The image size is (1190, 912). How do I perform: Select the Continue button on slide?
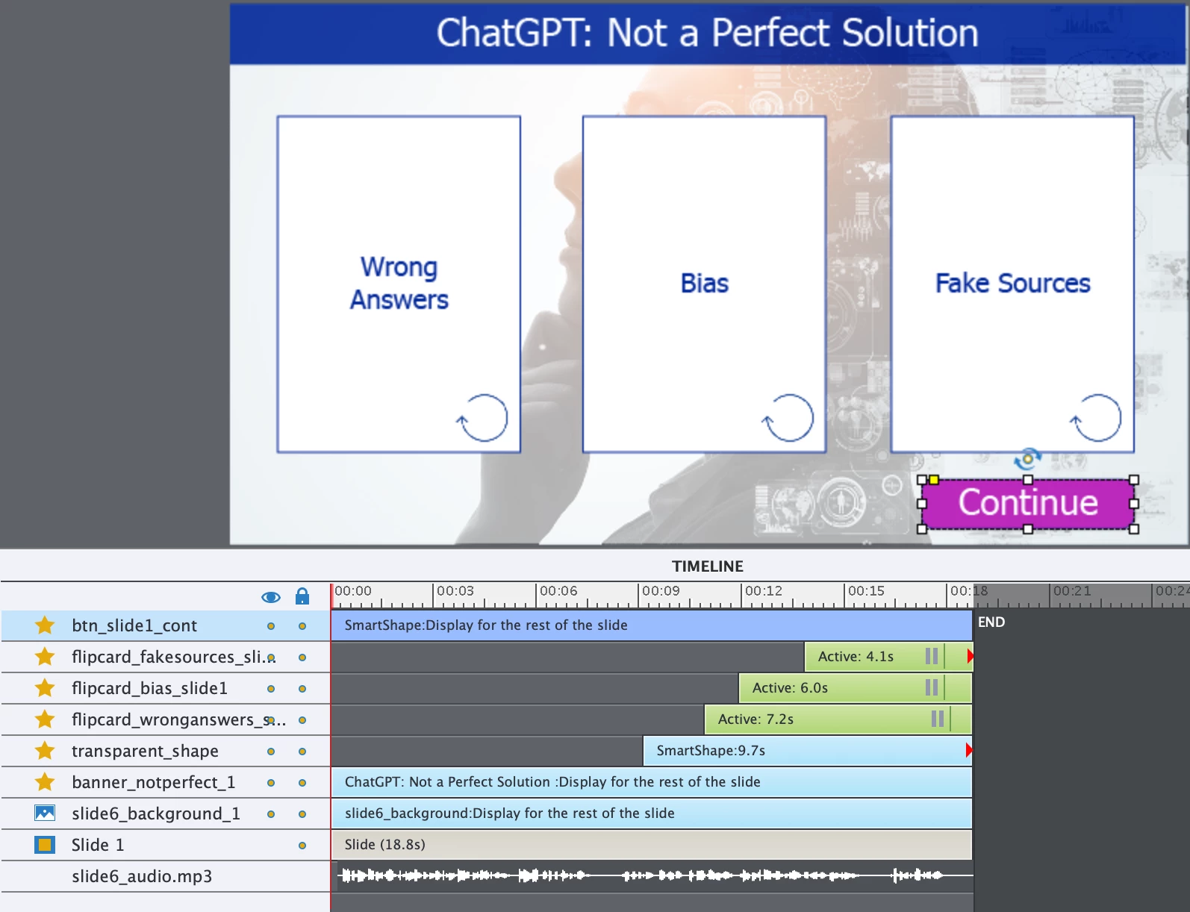(x=1028, y=504)
